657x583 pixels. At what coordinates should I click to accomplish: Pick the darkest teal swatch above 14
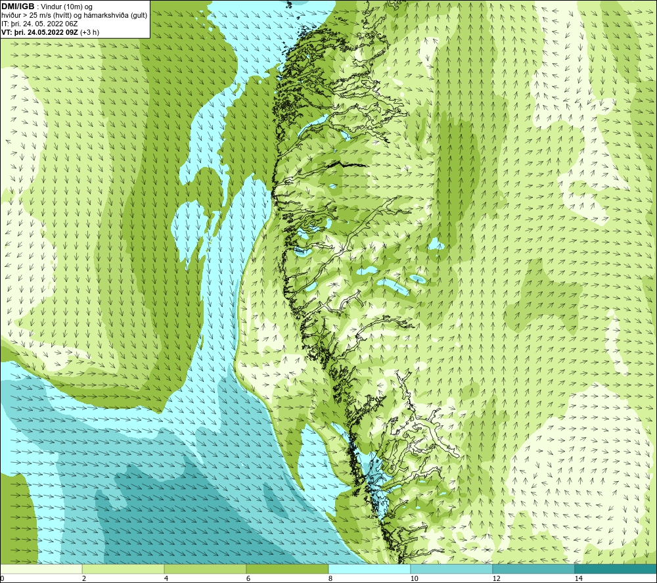pyautogui.click(x=616, y=569)
